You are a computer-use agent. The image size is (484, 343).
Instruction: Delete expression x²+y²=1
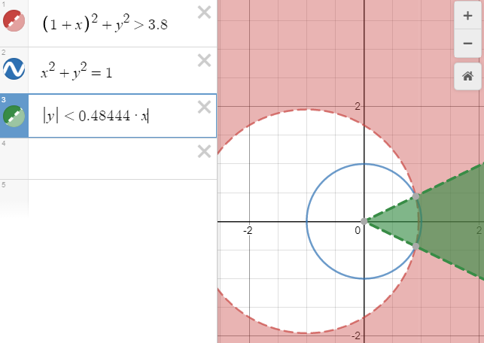point(204,60)
